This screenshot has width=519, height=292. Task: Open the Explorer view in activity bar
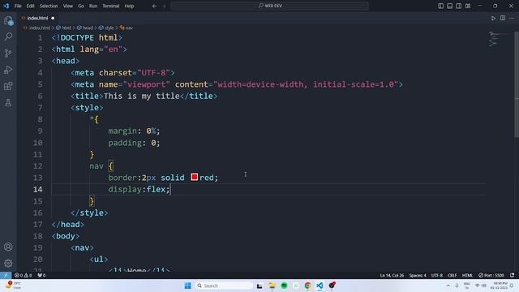pos(8,20)
